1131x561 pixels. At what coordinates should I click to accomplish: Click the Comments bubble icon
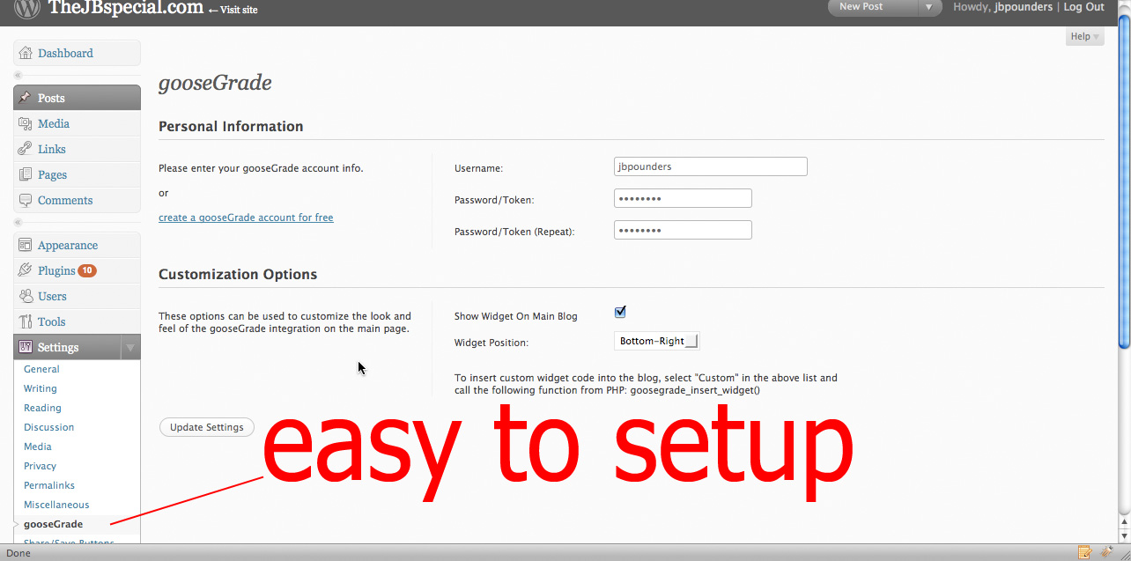point(26,200)
